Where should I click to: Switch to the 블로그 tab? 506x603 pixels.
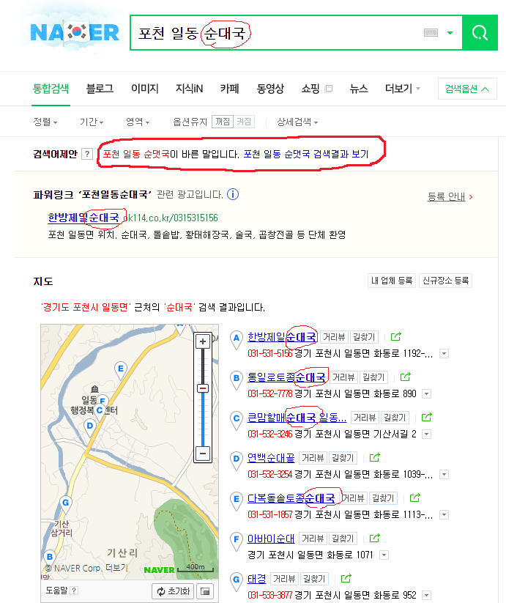pos(100,89)
